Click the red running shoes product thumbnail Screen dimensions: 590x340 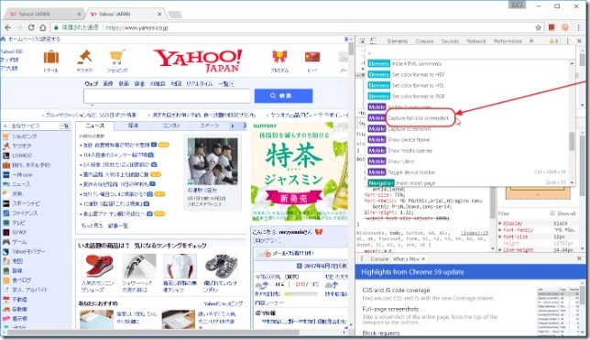click(x=98, y=266)
